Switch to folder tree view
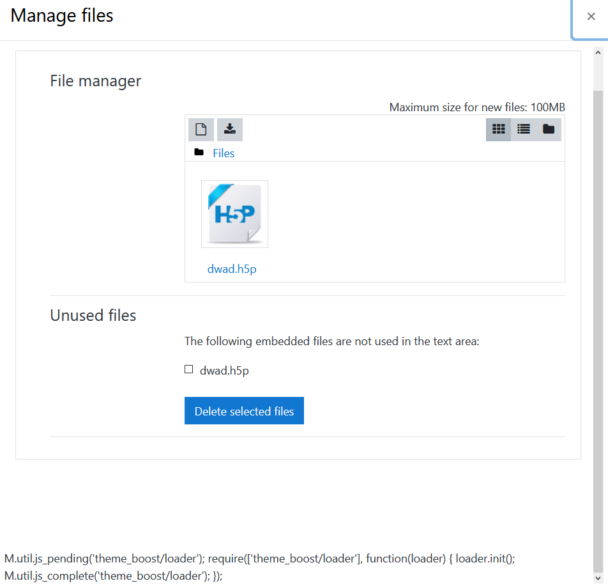The height and width of the screenshot is (588, 608). [x=549, y=130]
